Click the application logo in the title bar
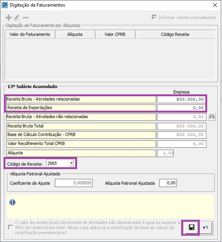 4,5
